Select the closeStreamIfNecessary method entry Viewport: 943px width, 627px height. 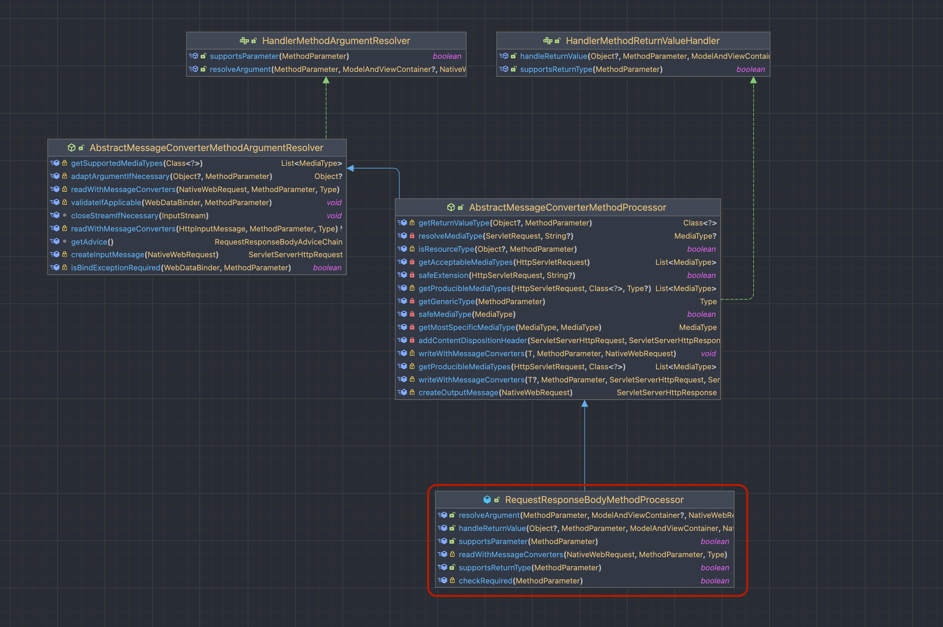115,216
